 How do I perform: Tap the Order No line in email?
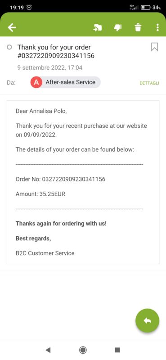60,179
